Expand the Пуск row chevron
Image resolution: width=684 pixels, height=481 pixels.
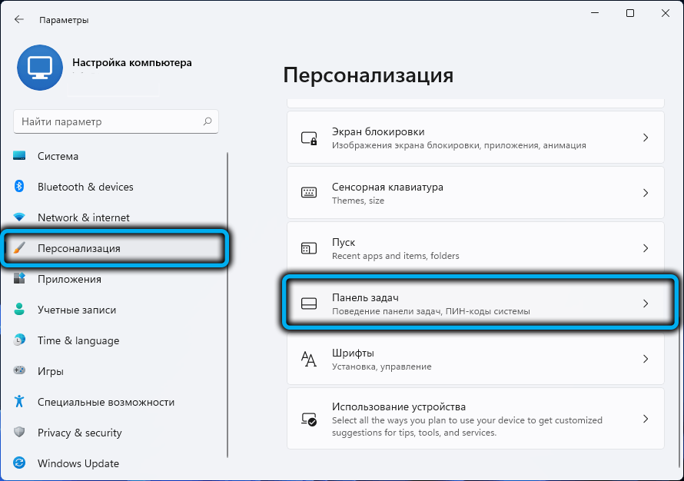(646, 248)
